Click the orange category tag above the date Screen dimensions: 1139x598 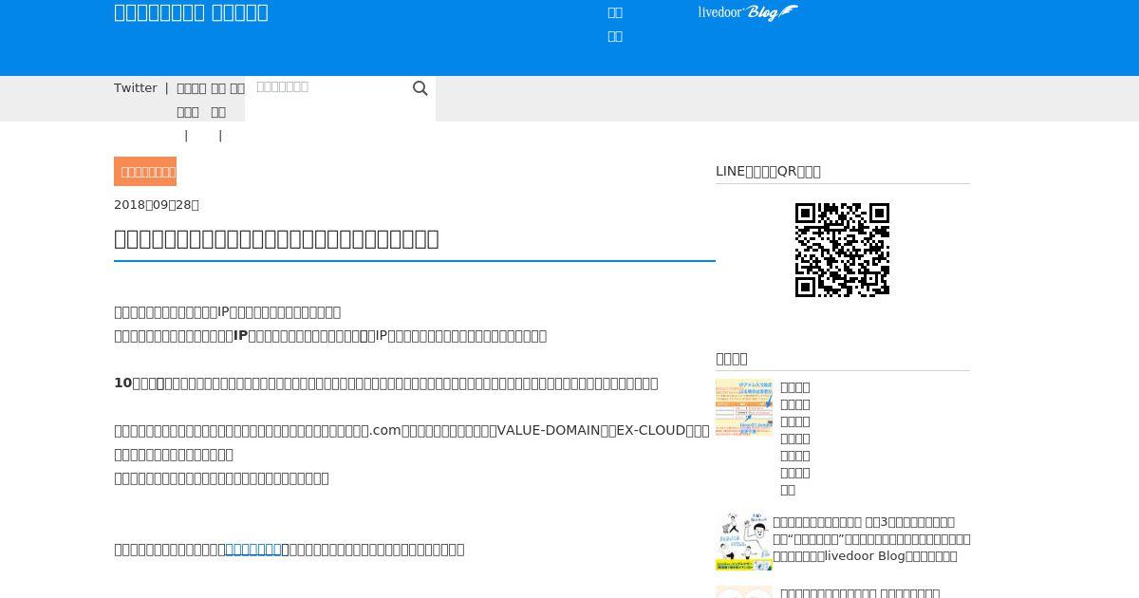145,172
